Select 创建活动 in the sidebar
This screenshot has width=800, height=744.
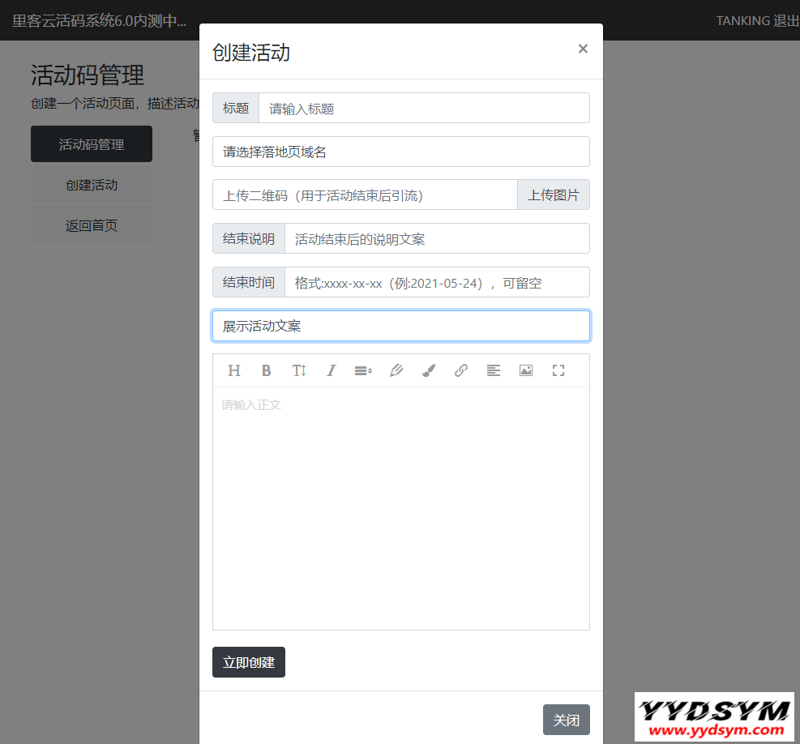click(x=92, y=185)
